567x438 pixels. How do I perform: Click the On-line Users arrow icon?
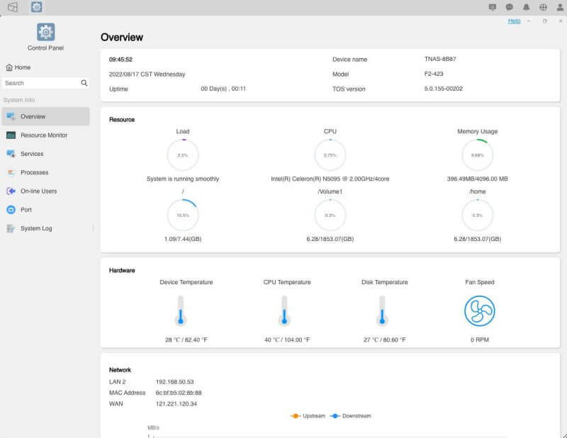[11, 191]
